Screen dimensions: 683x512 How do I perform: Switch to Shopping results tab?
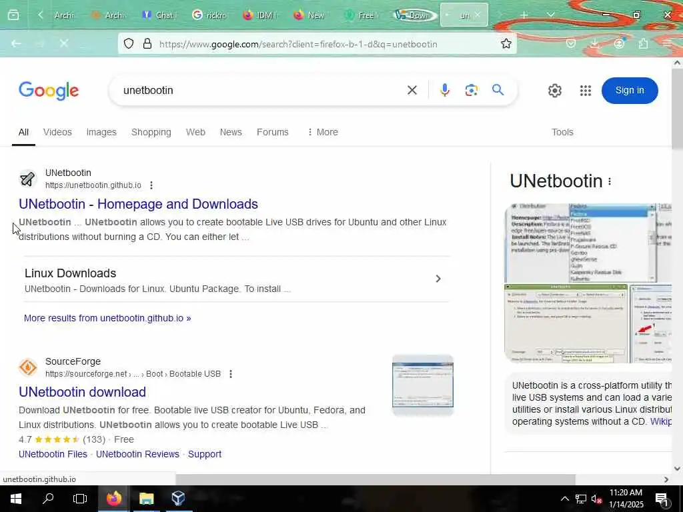tap(151, 132)
